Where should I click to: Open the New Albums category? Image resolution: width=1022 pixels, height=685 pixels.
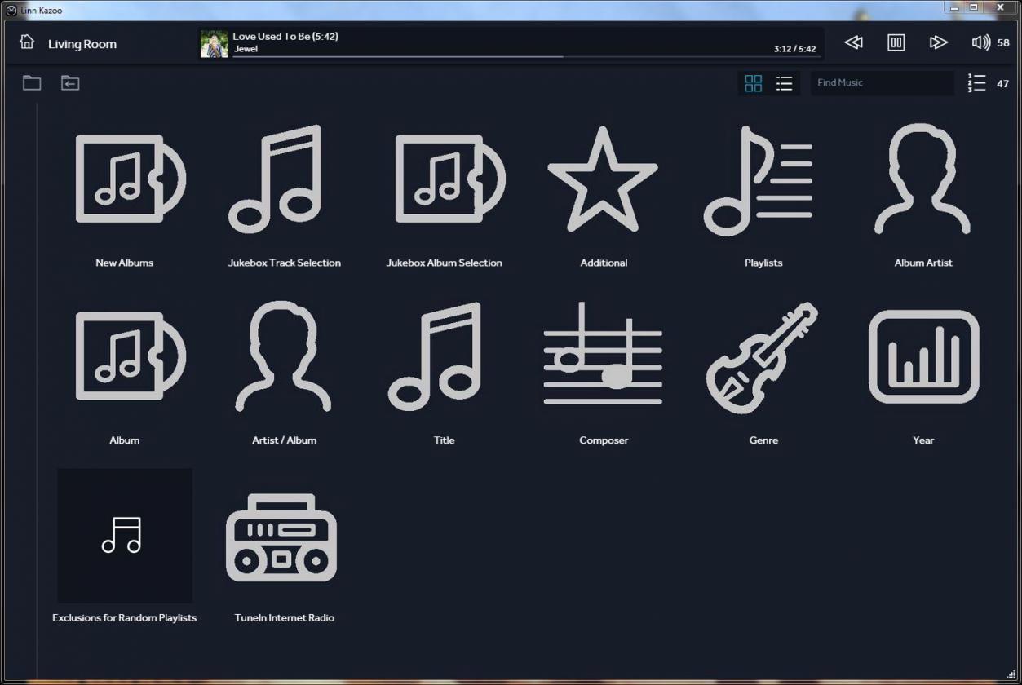tap(125, 179)
